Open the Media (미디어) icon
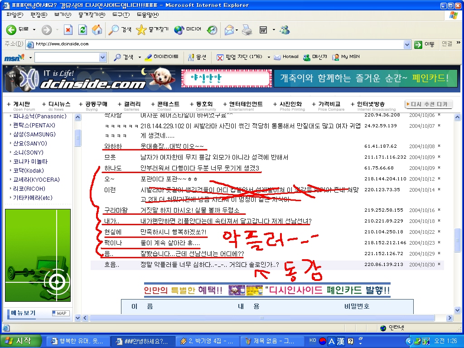The height and width of the screenshot is (348, 464). [179, 29]
